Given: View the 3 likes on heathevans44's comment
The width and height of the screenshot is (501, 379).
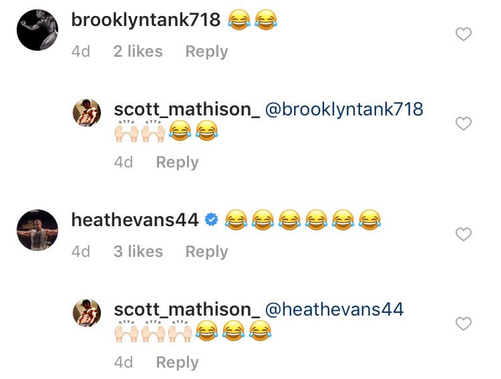Looking at the screenshot, I should [138, 252].
